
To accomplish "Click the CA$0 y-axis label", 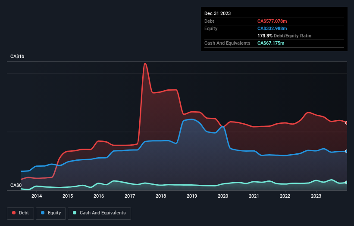I will click(x=16, y=185).
